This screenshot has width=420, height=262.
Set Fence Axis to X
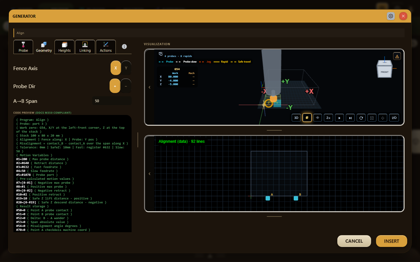(x=115, y=68)
